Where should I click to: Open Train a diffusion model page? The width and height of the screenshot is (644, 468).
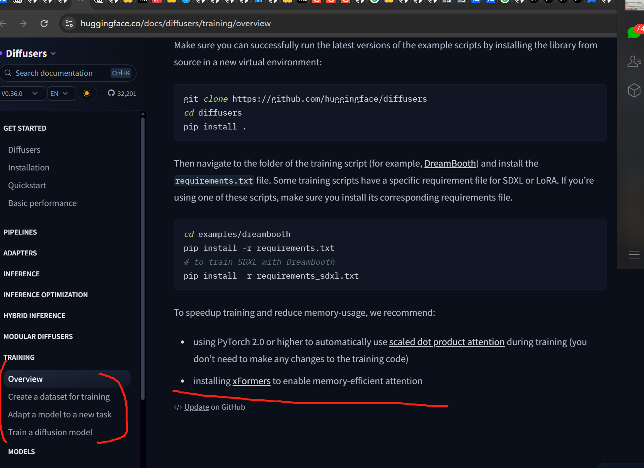50,432
